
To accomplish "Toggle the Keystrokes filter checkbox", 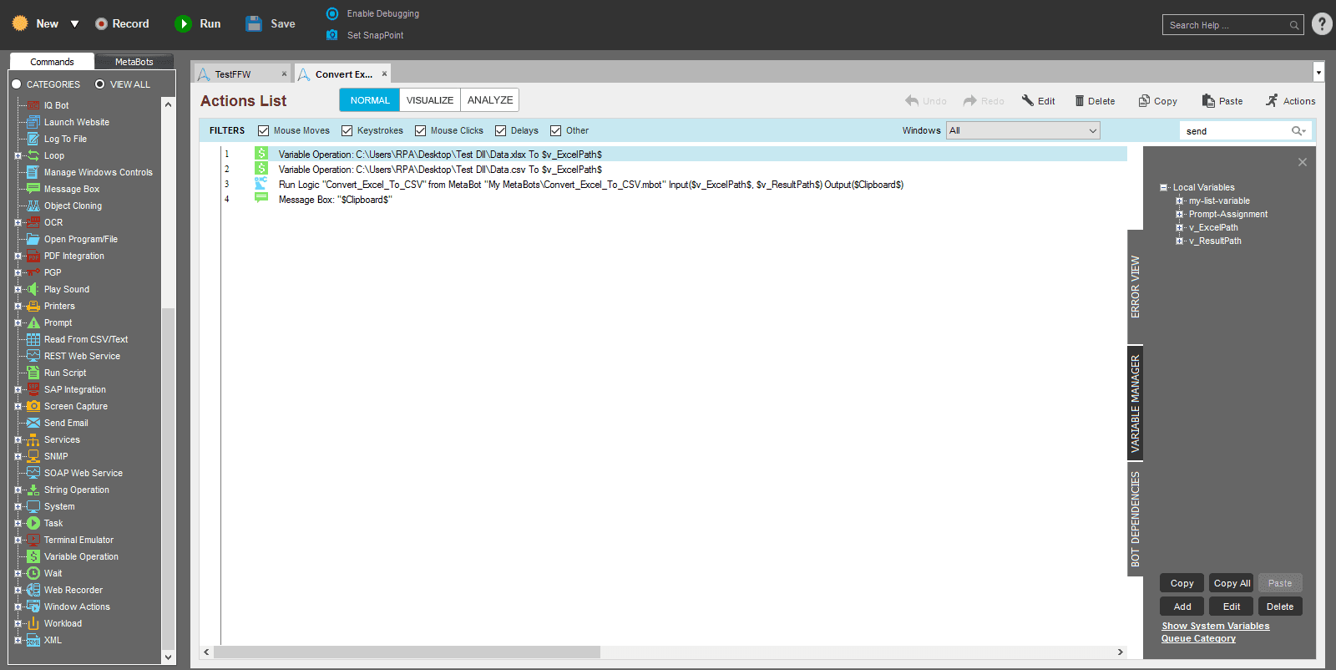I will click(x=347, y=131).
